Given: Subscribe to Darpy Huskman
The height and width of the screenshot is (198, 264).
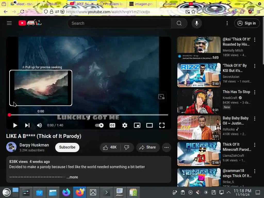Looking at the screenshot, I should [67, 147].
